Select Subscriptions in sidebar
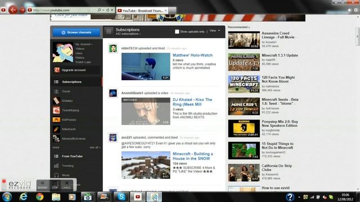Image resolution: width=360 pixels, height=202 pixels. 76,82
